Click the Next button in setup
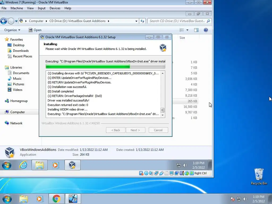Image resolution: width=272 pixels, height=204 pixels. (135, 130)
